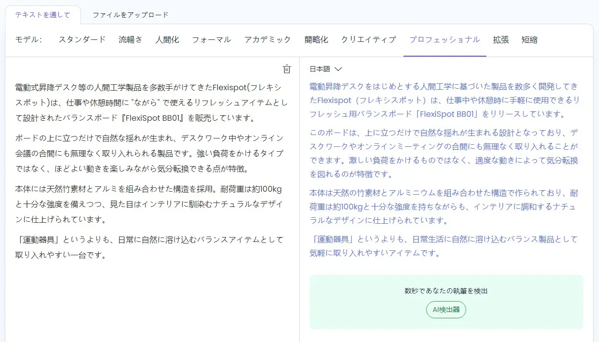This screenshot has height=342, width=599.
Task: Select the スタンダード model
Action: [x=82, y=39]
